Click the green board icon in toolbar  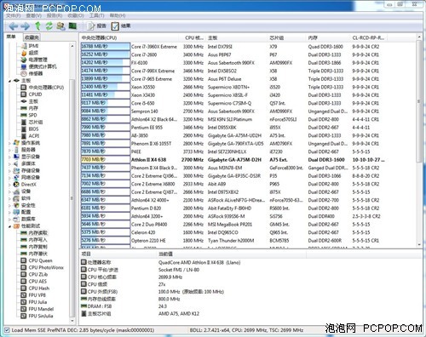click(72, 26)
